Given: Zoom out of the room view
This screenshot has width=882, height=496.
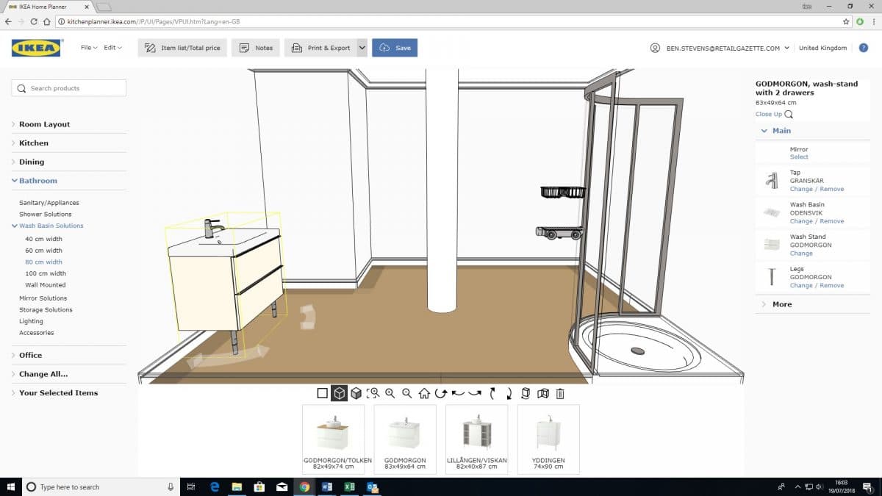Looking at the screenshot, I should click(406, 393).
